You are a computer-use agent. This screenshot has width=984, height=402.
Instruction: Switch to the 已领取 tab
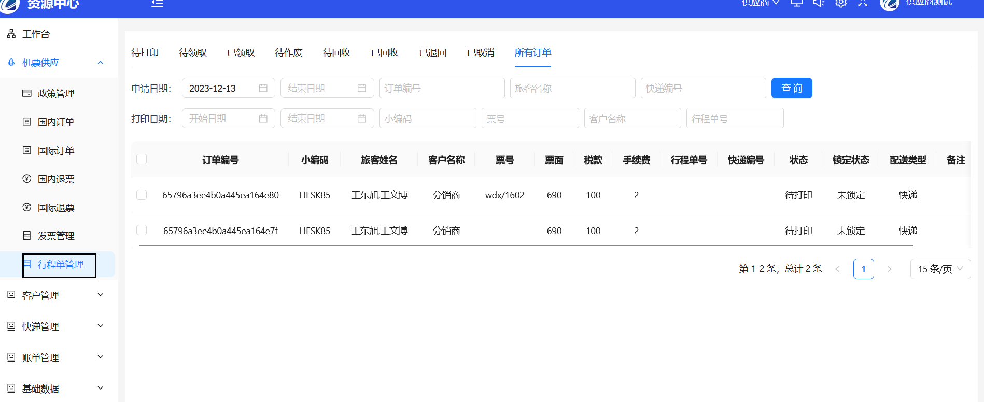click(x=241, y=53)
